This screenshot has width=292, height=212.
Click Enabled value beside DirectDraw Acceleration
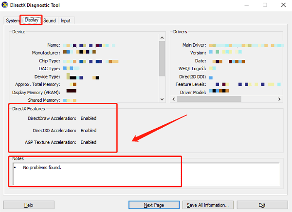89,118
